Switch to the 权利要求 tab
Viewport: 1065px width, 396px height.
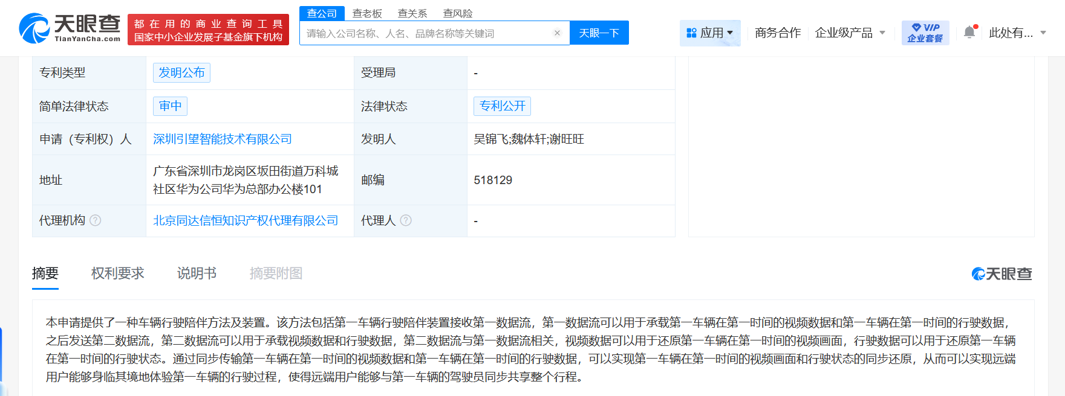point(118,273)
